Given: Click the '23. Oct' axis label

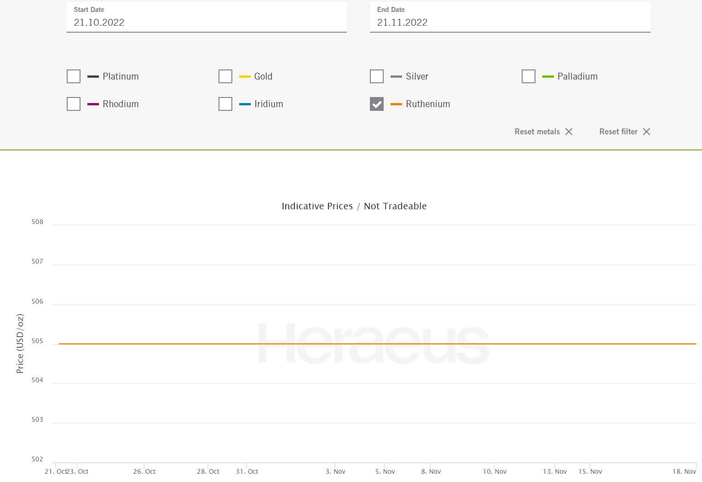Looking at the screenshot, I should pos(78,471).
